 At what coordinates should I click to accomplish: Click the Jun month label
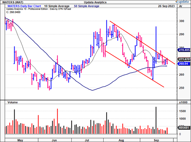54,140
